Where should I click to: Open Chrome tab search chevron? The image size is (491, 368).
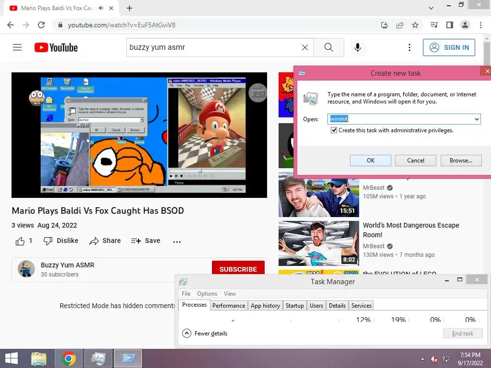click(431, 8)
